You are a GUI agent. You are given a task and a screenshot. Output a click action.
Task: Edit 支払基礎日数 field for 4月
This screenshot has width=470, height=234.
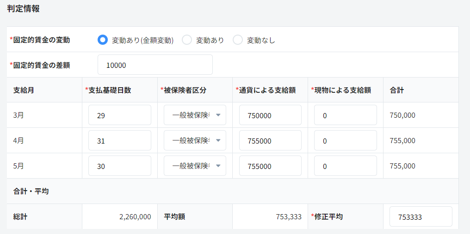119,141
